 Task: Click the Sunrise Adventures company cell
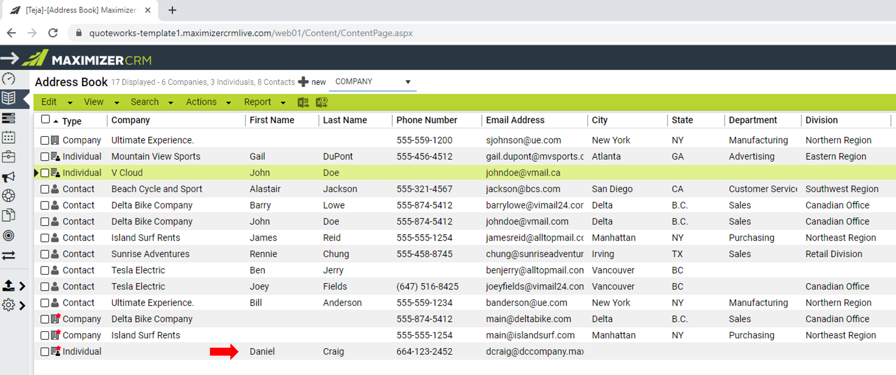click(x=150, y=254)
